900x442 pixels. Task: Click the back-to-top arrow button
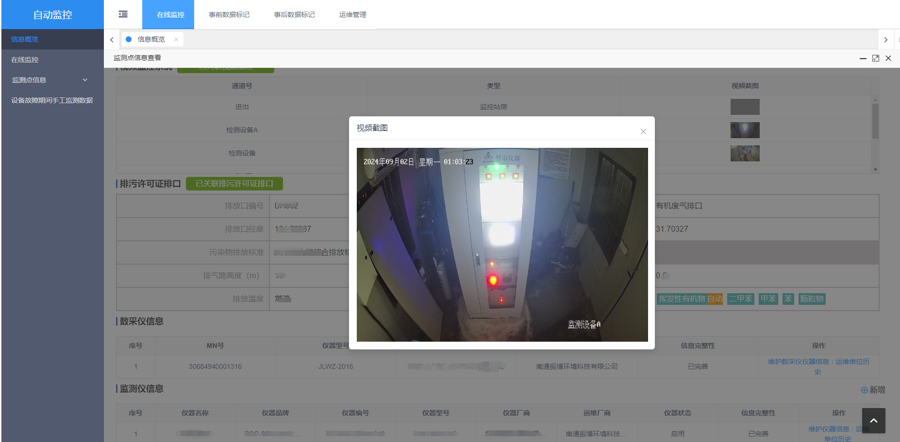873,421
